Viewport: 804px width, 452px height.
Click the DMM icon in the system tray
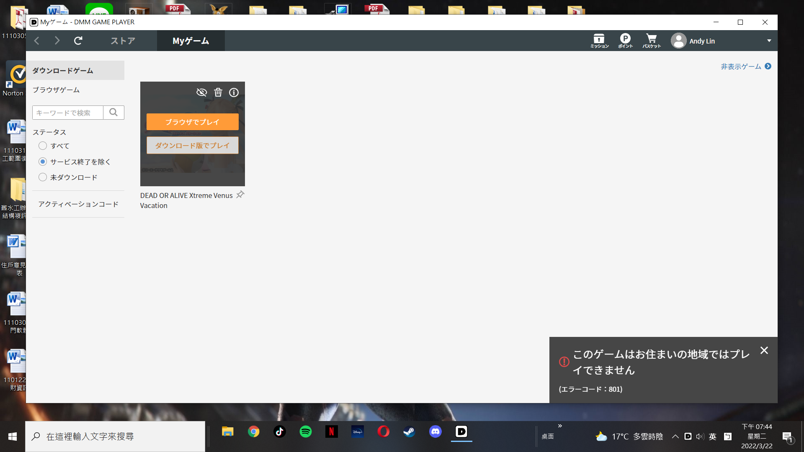pos(688,437)
